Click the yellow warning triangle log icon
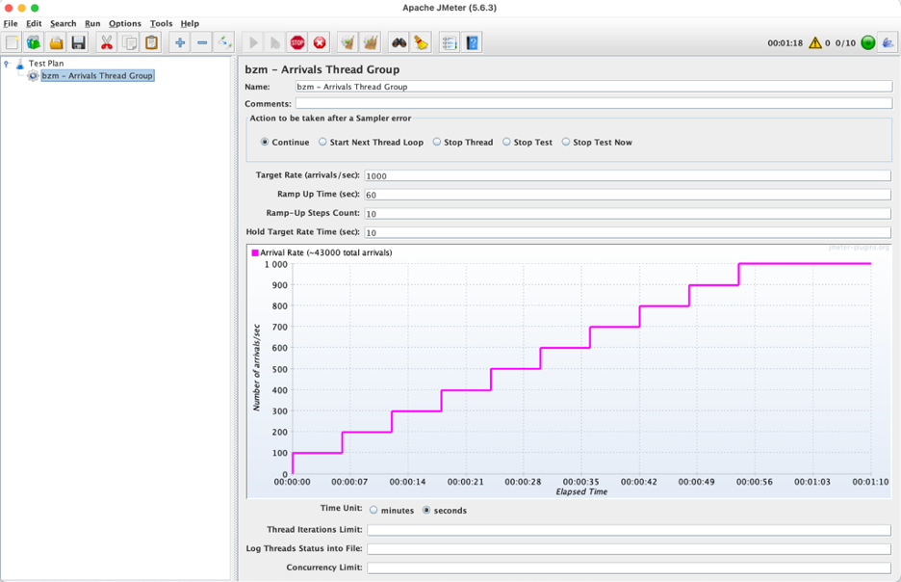The image size is (901, 582). [814, 43]
